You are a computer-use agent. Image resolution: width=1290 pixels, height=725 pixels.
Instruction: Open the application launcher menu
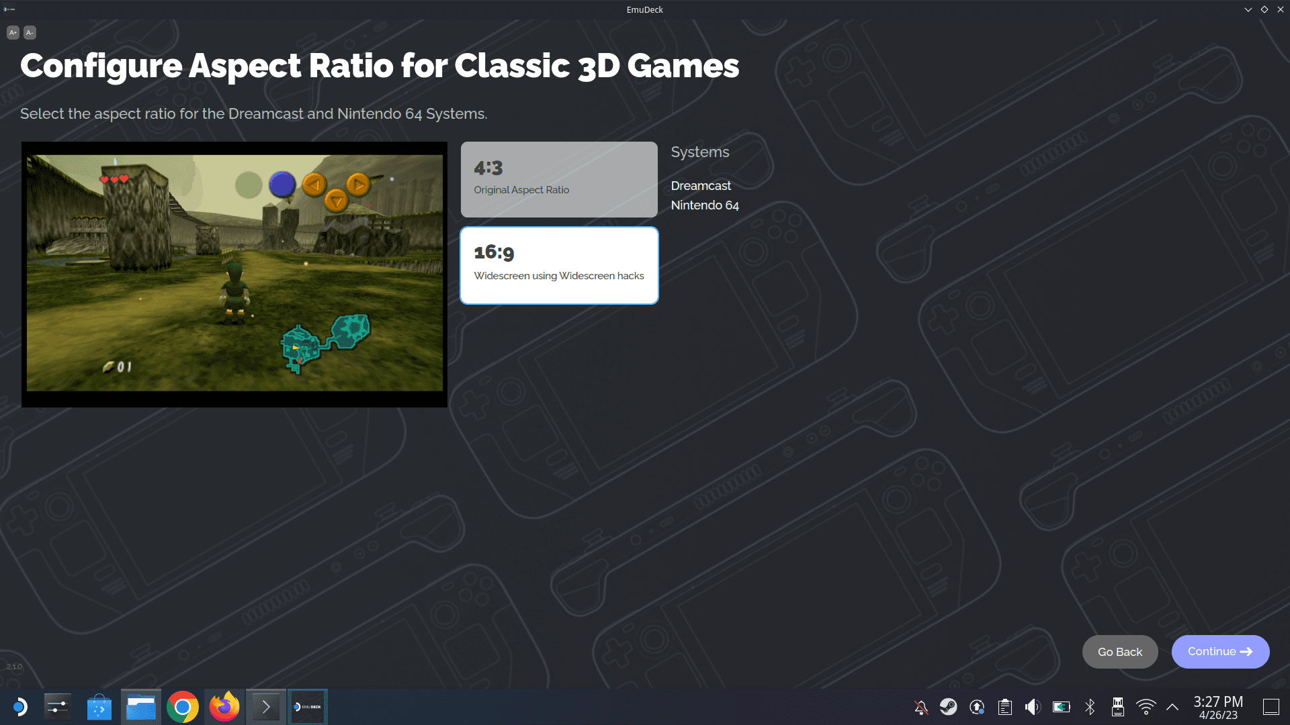(x=19, y=707)
